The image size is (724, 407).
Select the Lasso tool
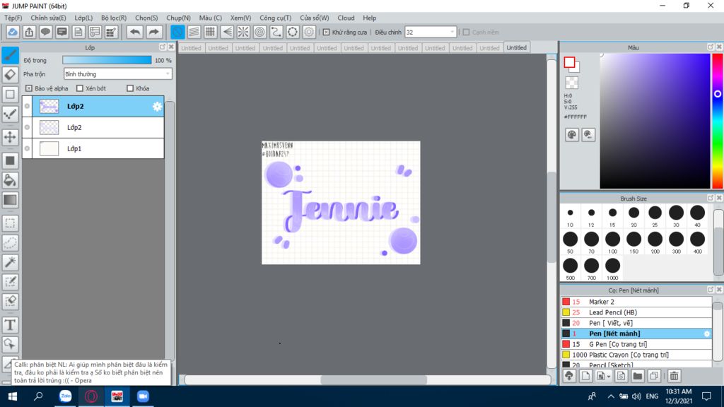point(10,243)
